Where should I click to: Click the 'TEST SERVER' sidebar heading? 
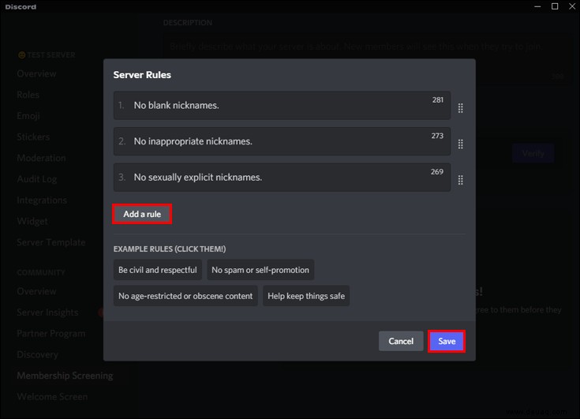(51, 55)
